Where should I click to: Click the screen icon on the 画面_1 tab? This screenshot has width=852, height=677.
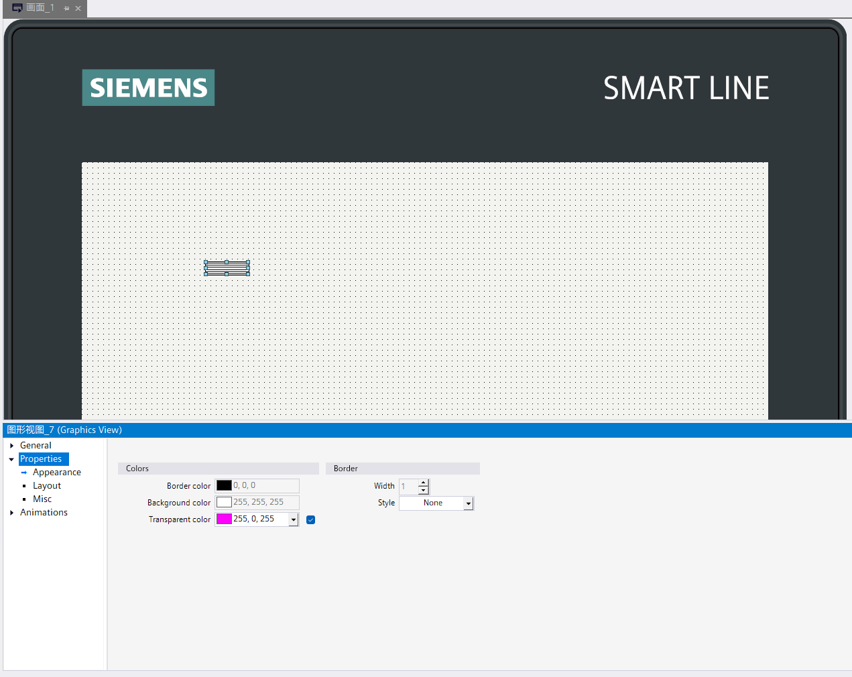coord(17,8)
